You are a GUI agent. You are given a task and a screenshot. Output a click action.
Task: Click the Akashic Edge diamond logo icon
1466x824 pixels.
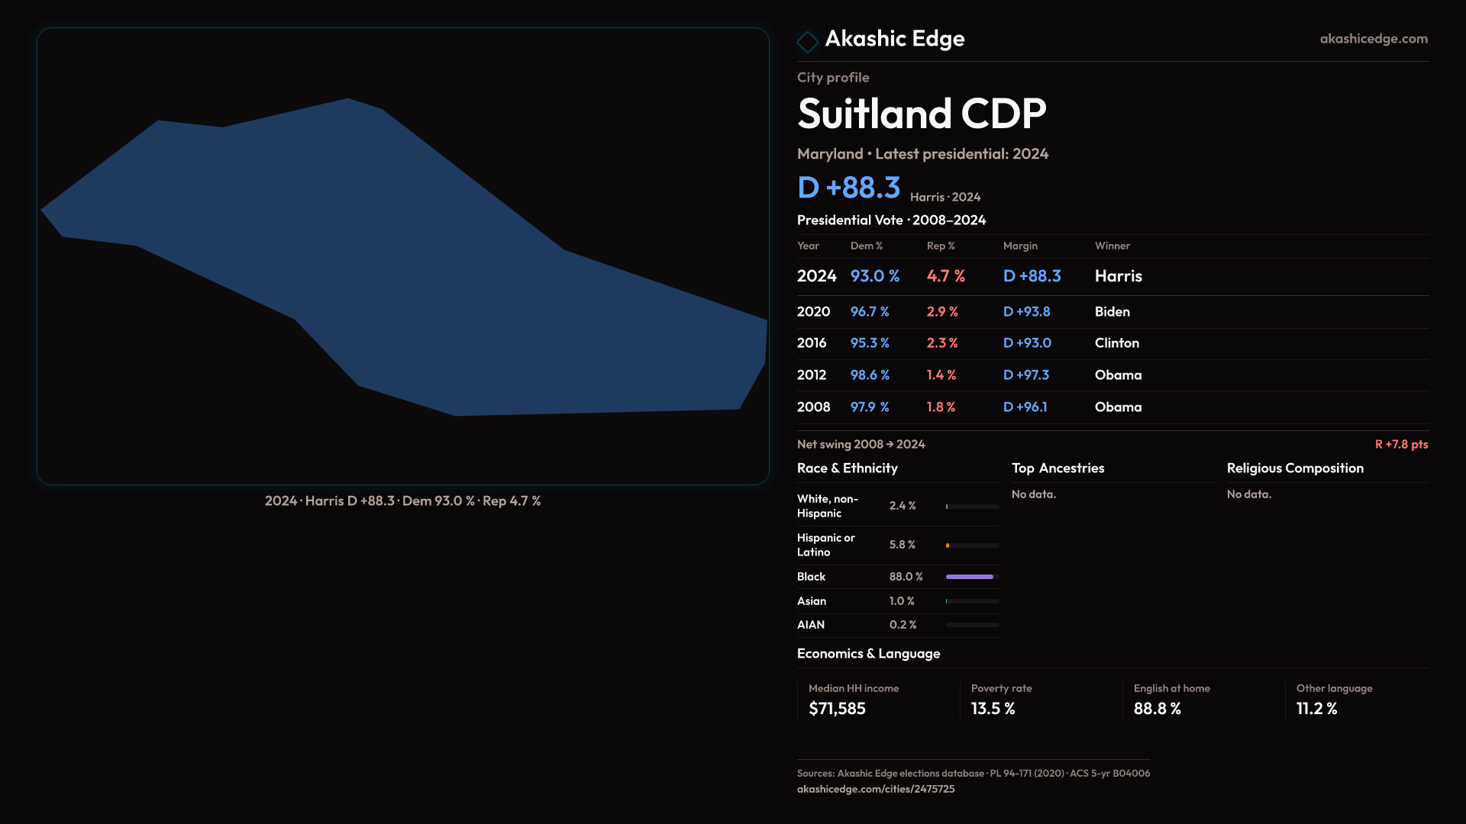point(807,41)
